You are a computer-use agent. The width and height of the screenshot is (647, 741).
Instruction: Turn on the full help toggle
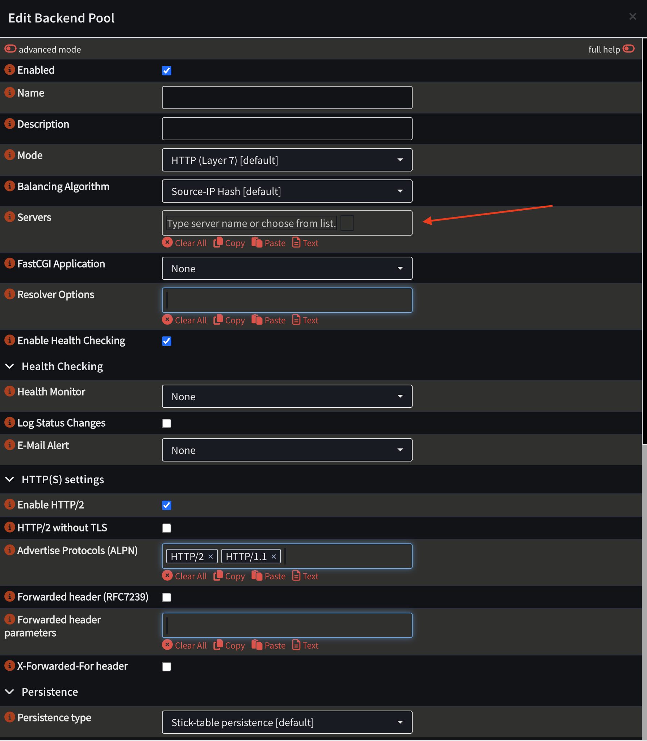click(629, 49)
